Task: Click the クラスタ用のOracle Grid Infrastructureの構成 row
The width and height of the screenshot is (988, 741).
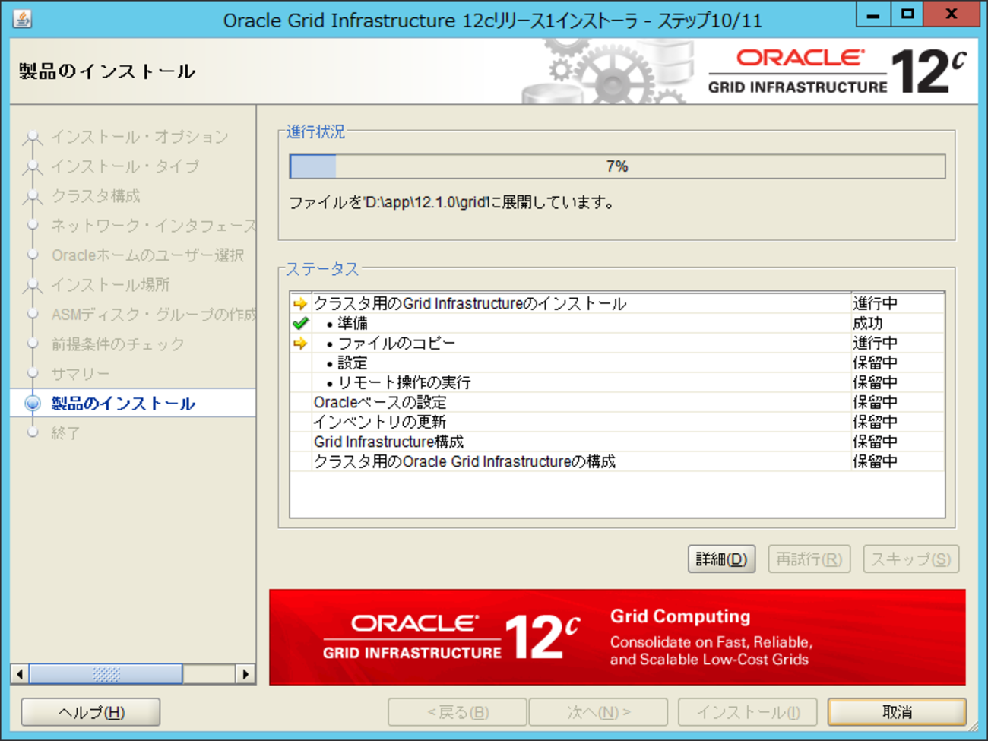Action: 617,461
